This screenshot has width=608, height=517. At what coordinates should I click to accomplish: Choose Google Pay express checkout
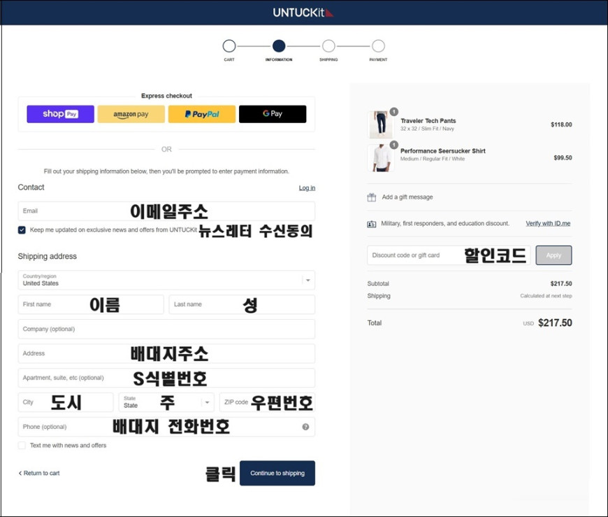click(273, 114)
